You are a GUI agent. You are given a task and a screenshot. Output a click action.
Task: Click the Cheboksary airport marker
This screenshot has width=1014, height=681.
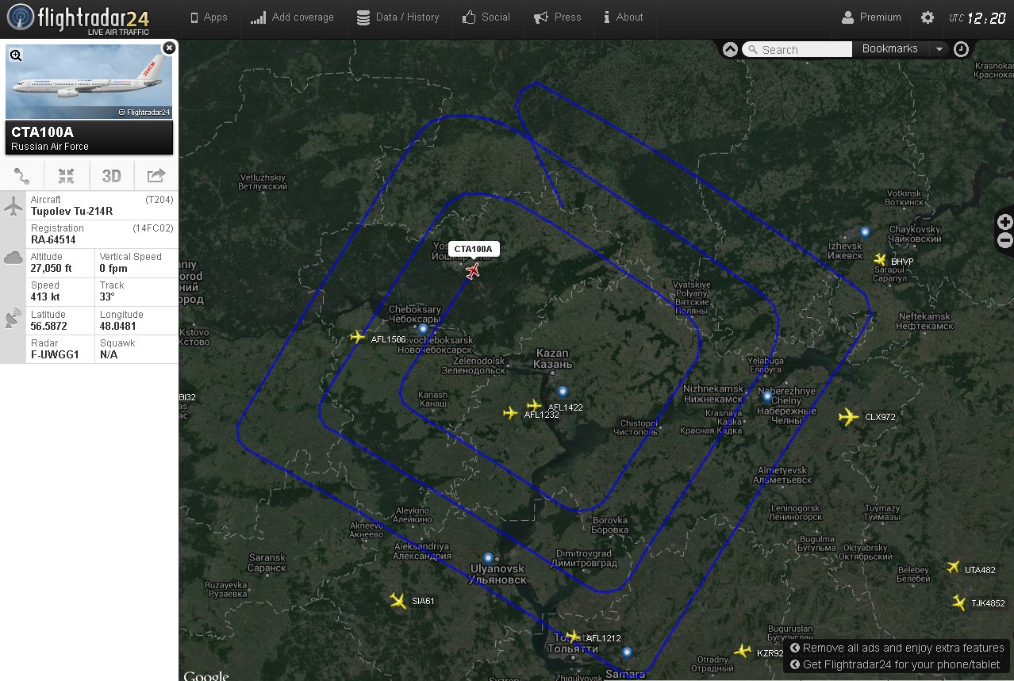(423, 328)
